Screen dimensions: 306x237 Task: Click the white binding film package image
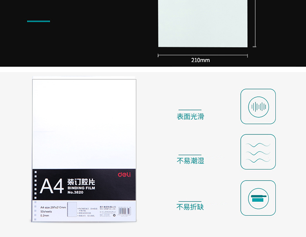pos(84,123)
